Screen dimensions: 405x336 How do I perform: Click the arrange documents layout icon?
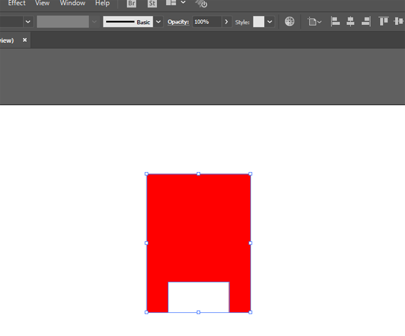tap(171, 3)
